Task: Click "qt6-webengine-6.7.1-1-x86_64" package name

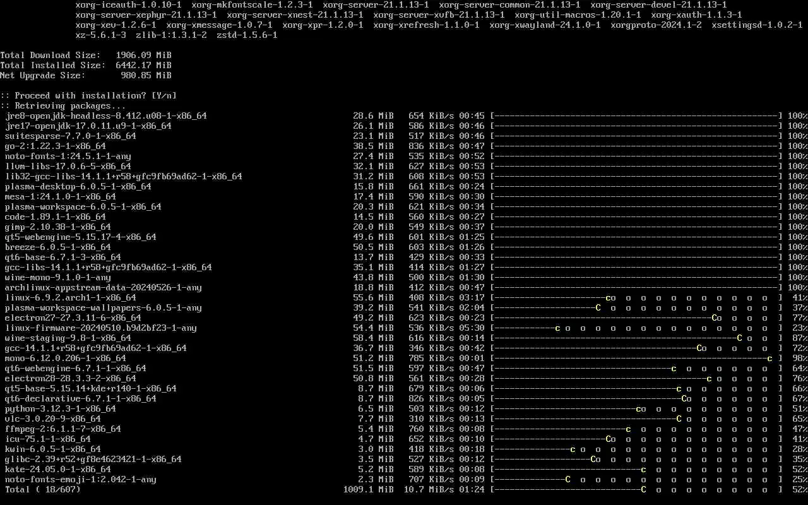Action: pyautogui.click(x=76, y=368)
